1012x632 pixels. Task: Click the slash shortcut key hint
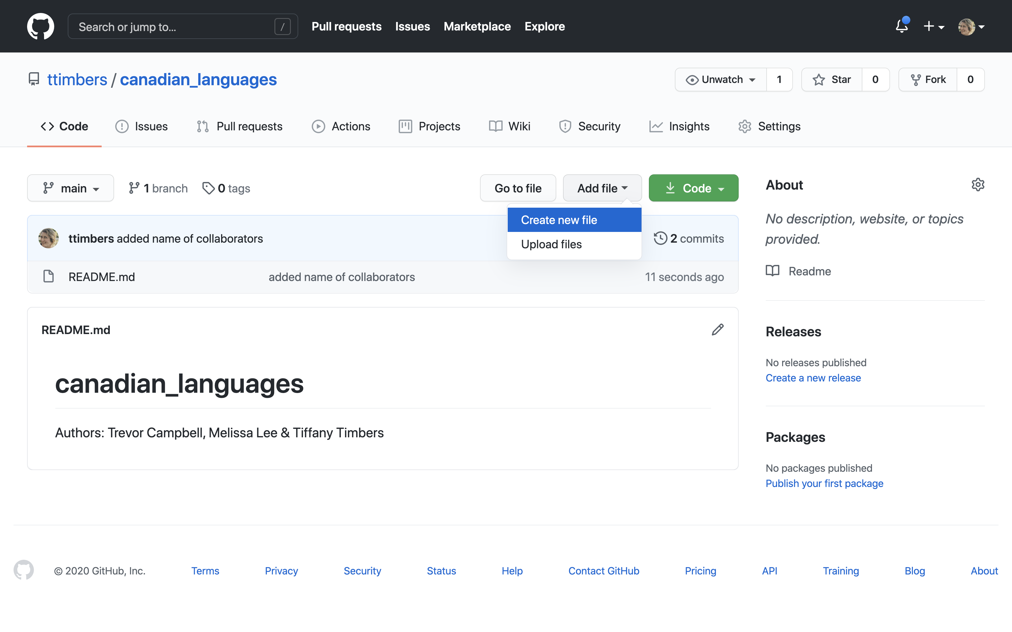point(283,27)
